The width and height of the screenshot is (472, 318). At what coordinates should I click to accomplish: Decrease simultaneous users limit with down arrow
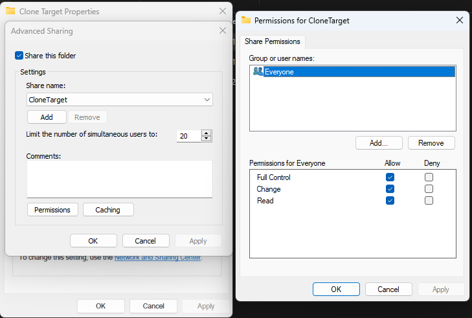click(207, 139)
